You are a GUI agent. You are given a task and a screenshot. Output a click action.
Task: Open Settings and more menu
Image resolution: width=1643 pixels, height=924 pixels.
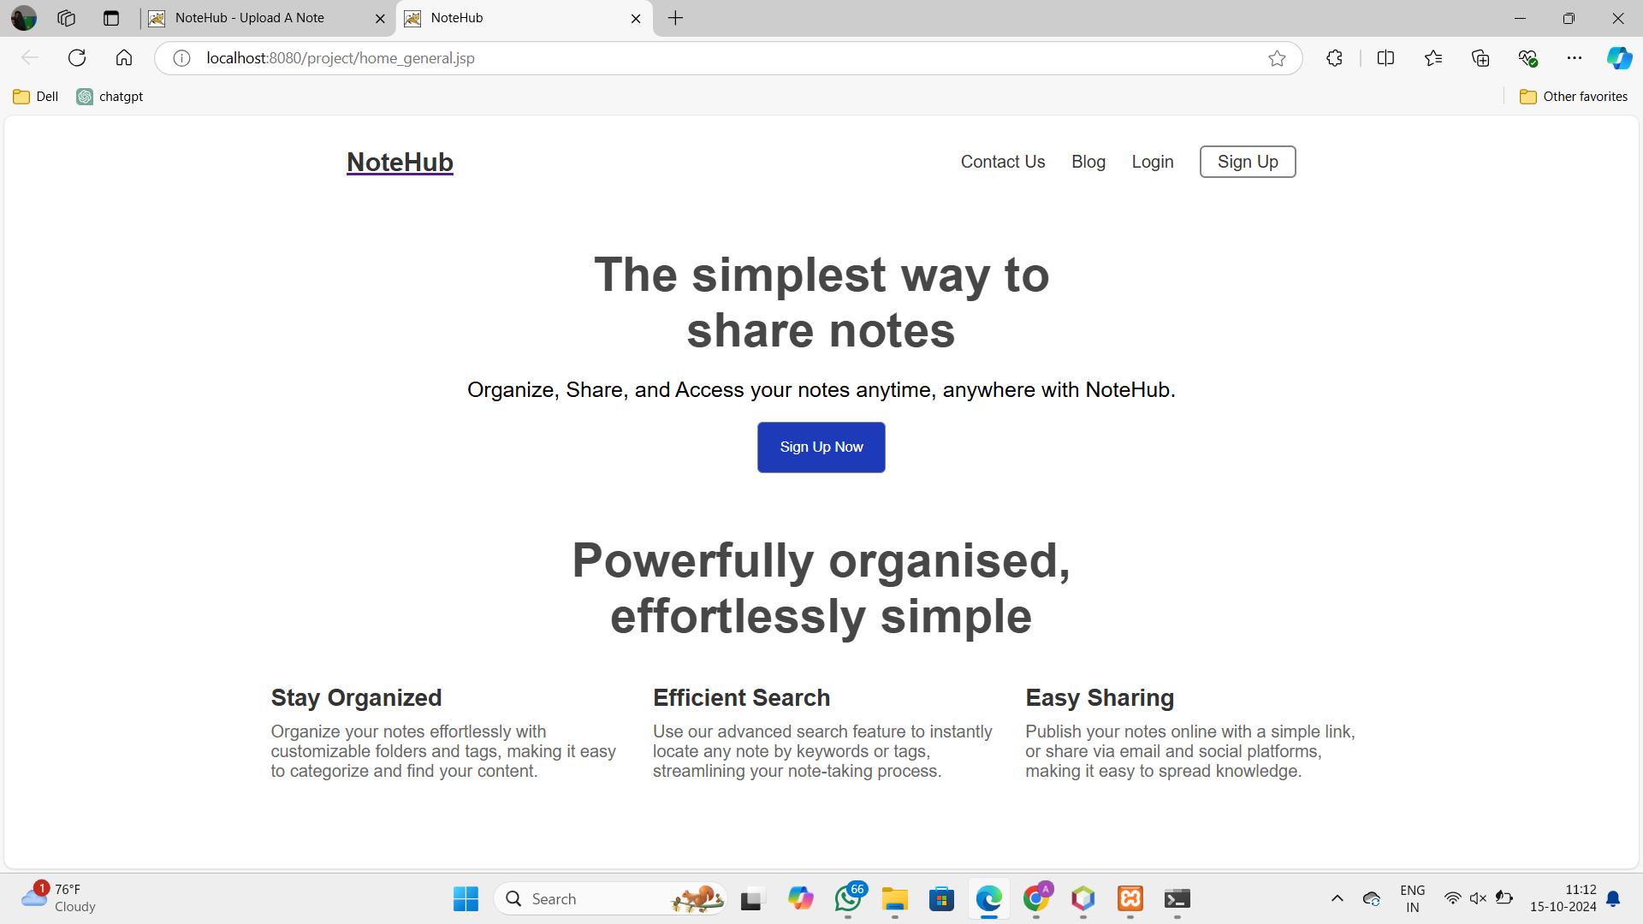coord(1575,57)
